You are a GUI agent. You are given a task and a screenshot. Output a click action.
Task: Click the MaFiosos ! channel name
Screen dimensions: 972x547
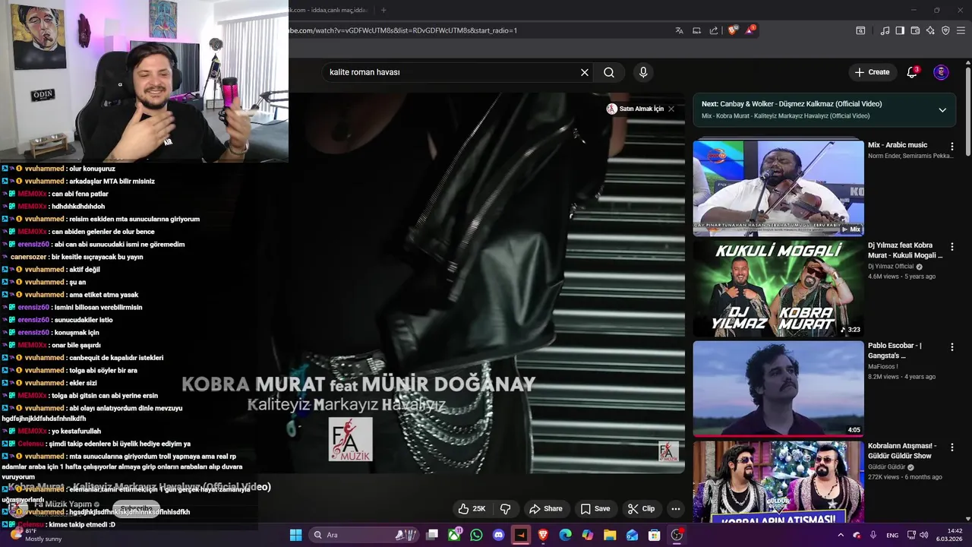pyautogui.click(x=883, y=366)
